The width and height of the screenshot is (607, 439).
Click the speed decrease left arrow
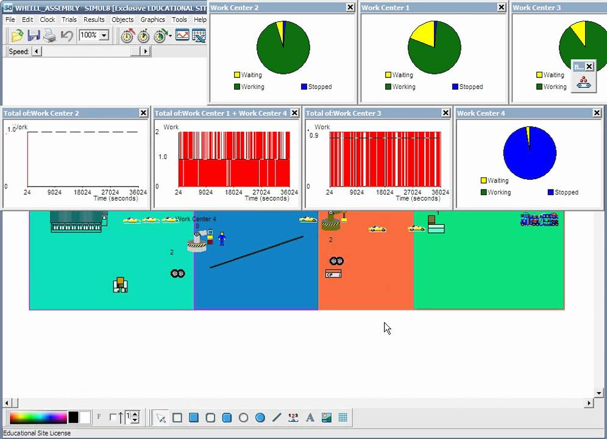(x=37, y=51)
